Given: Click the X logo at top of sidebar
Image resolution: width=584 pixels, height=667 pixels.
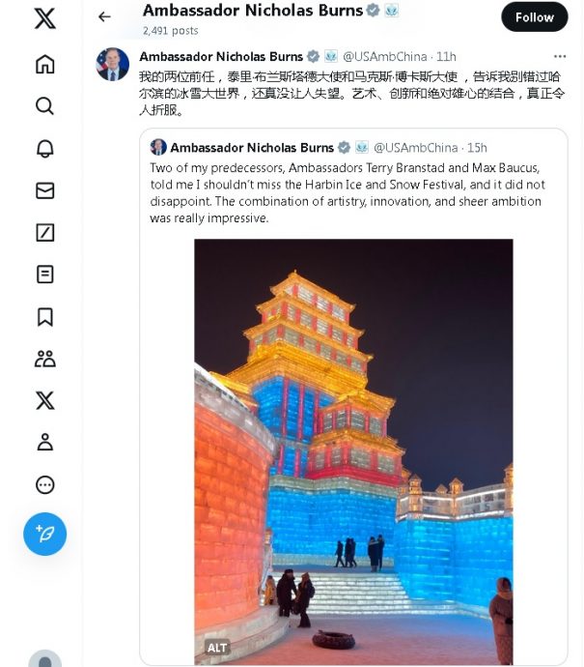Looking at the screenshot, I should 45,18.
